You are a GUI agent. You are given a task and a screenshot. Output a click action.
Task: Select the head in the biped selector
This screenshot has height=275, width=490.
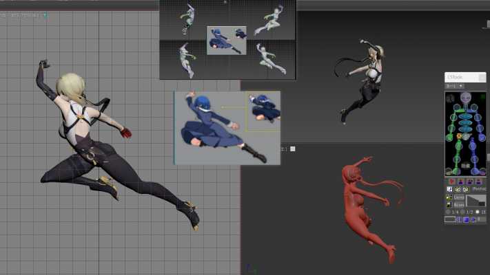click(x=466, y=97)
